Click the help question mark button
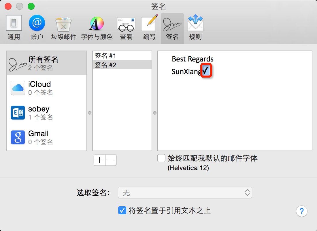The image size is (317, 231). (x=301, y=211)
